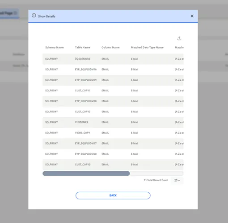Click the export icon above the table
Viewport: 228px width, 223px height.
pos(179,38)
